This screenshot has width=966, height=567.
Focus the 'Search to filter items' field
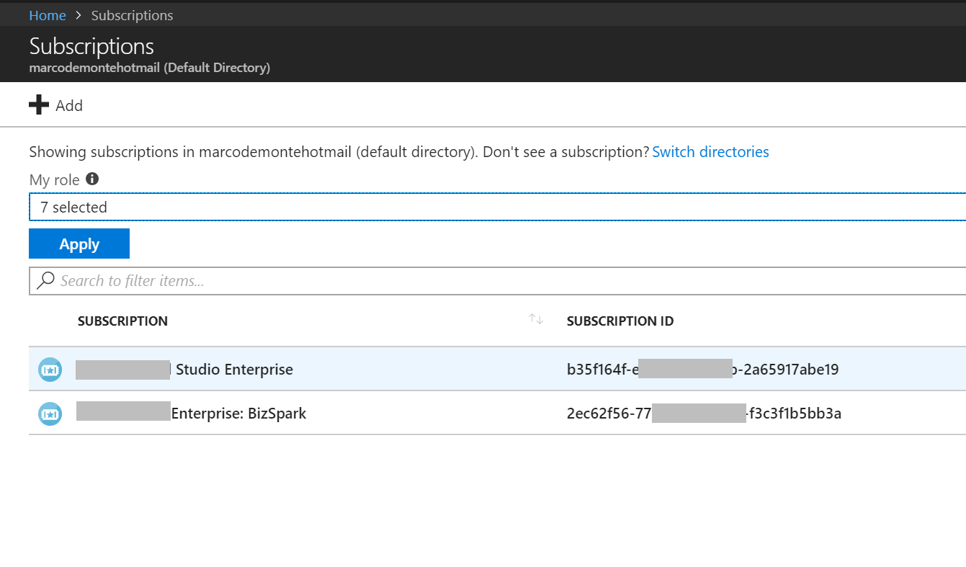point(497,280)
